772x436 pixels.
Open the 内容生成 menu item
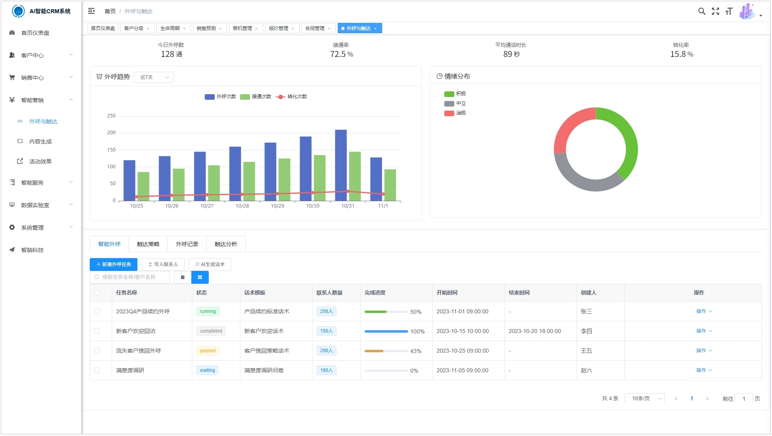pyautogui.click(x=40, y=142)
